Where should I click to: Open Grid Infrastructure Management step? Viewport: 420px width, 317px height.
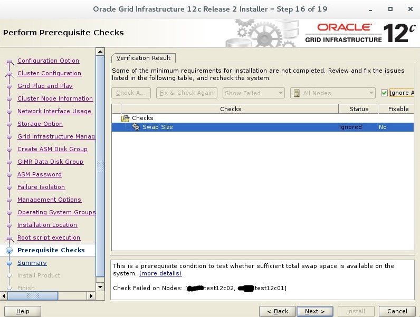coord(56,136)
